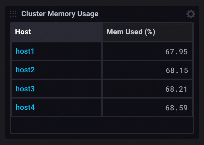The image size is (204, 145).
Task: Select the 68.15 memory value
Action: pos(177,70)
